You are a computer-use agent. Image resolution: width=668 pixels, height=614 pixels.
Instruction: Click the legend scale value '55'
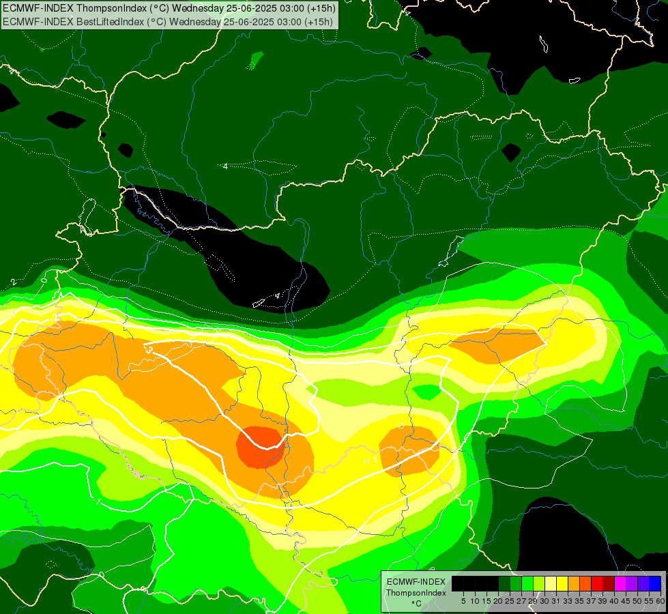(650, 601)
